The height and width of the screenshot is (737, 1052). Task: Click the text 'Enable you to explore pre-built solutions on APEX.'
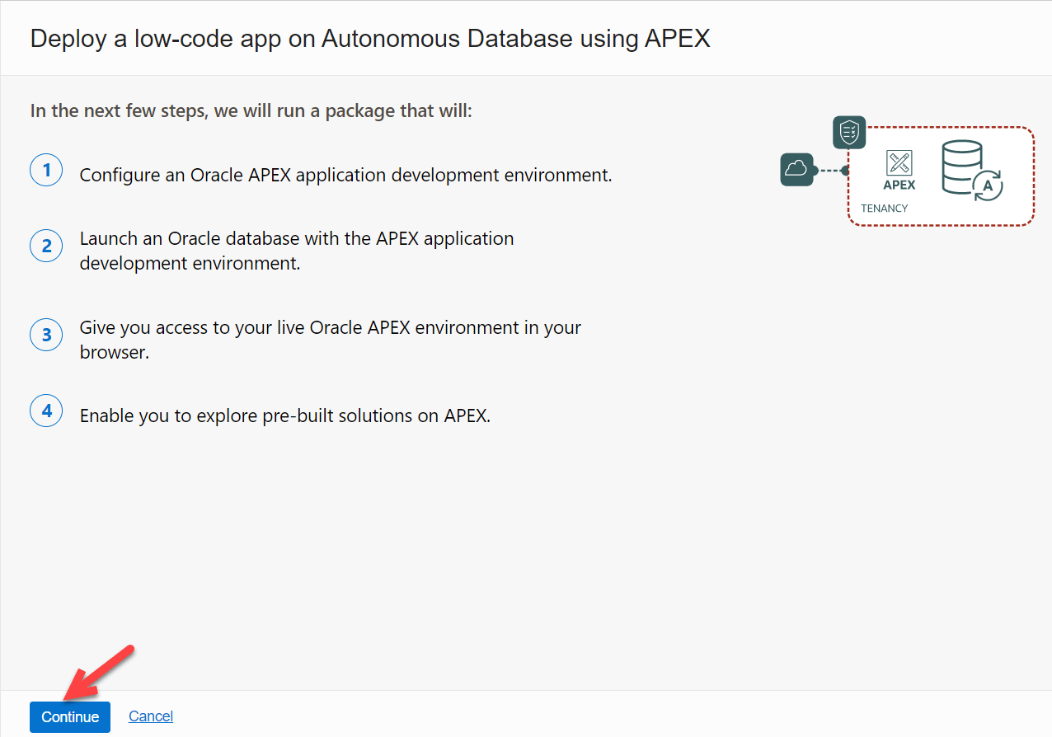coord(285,416)
